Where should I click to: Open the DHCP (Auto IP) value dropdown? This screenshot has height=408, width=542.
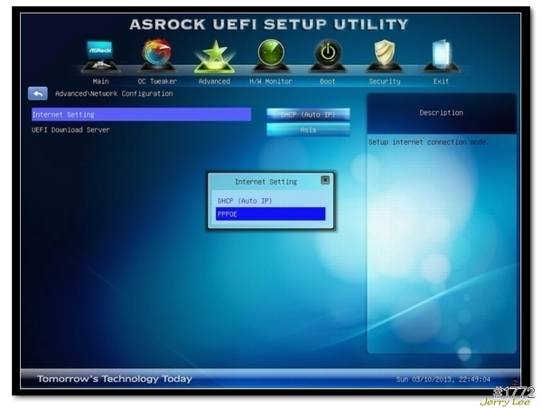coord(308,115)
